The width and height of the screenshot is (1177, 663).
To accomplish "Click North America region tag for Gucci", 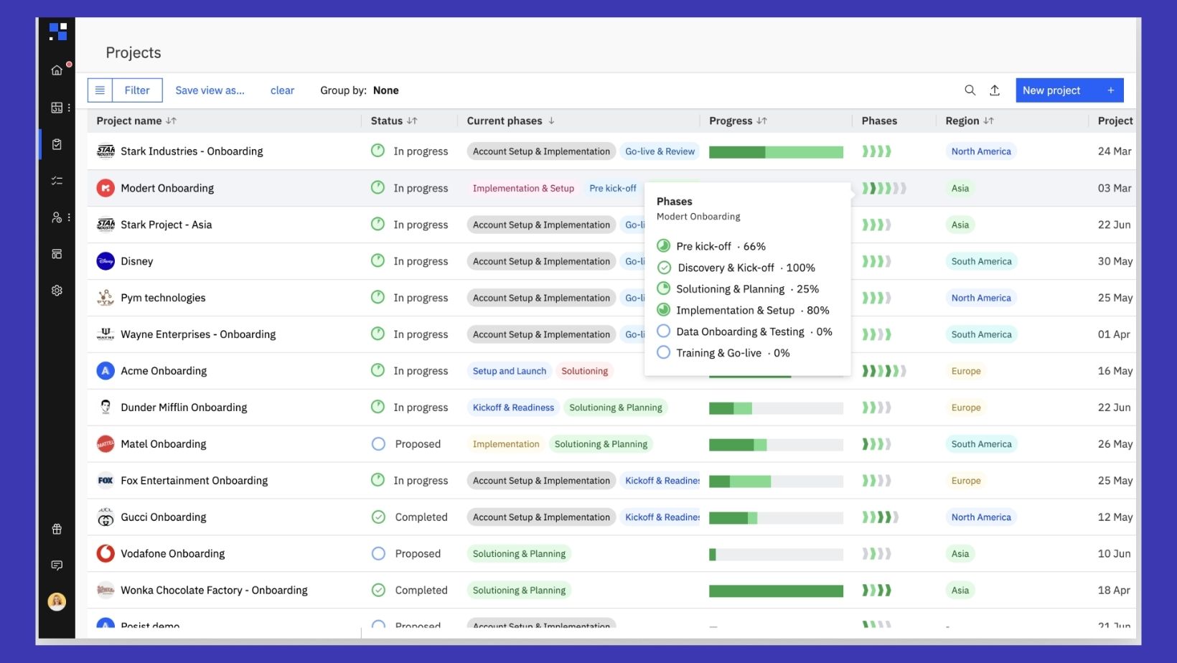I will pos(981,517).
